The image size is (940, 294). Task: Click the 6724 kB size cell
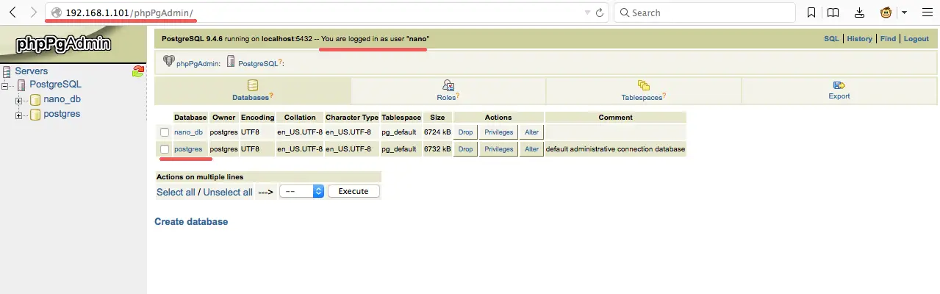(437, 132)
